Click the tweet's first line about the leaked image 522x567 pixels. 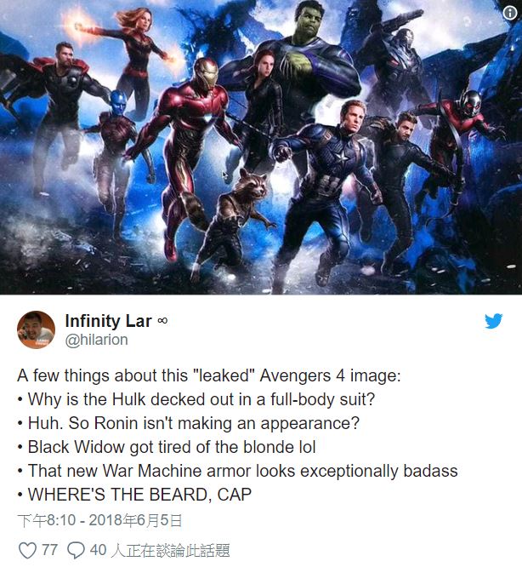point(209,375)
